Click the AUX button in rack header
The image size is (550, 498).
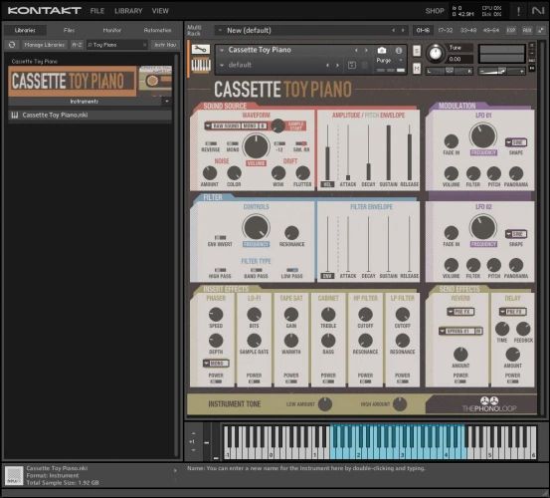tap(527, 30)
